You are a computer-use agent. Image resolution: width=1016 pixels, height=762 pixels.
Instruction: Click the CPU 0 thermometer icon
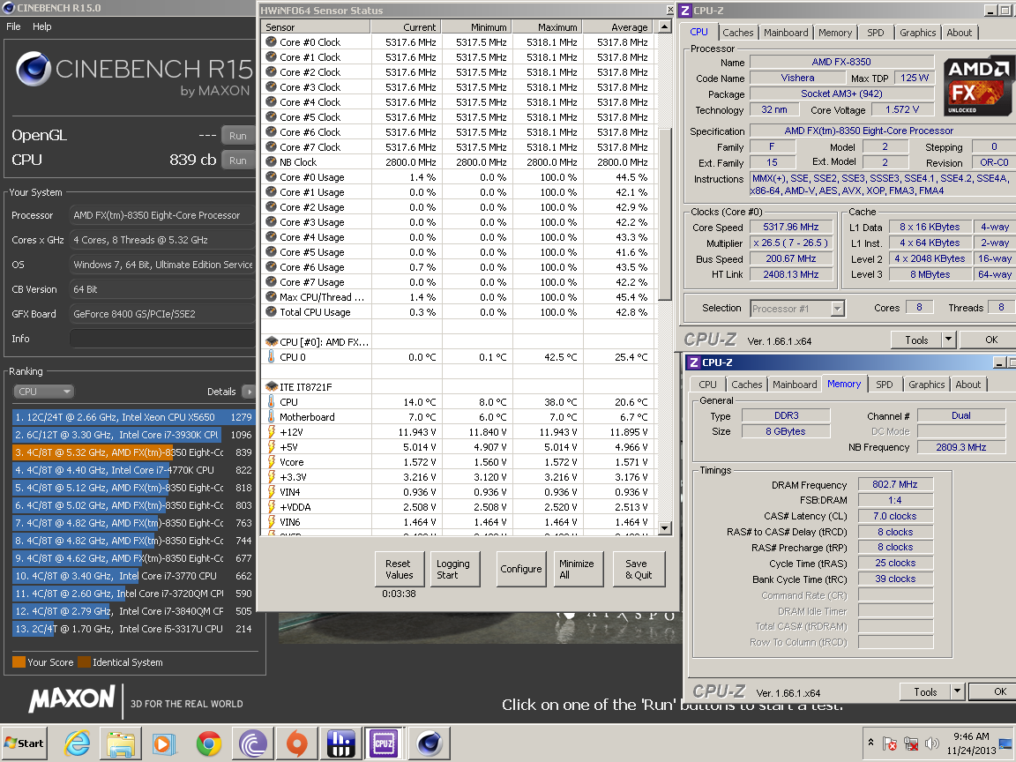(x=271, y=357)
